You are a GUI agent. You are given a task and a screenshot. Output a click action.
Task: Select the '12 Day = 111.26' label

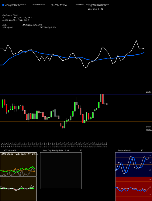click(12, 5)
